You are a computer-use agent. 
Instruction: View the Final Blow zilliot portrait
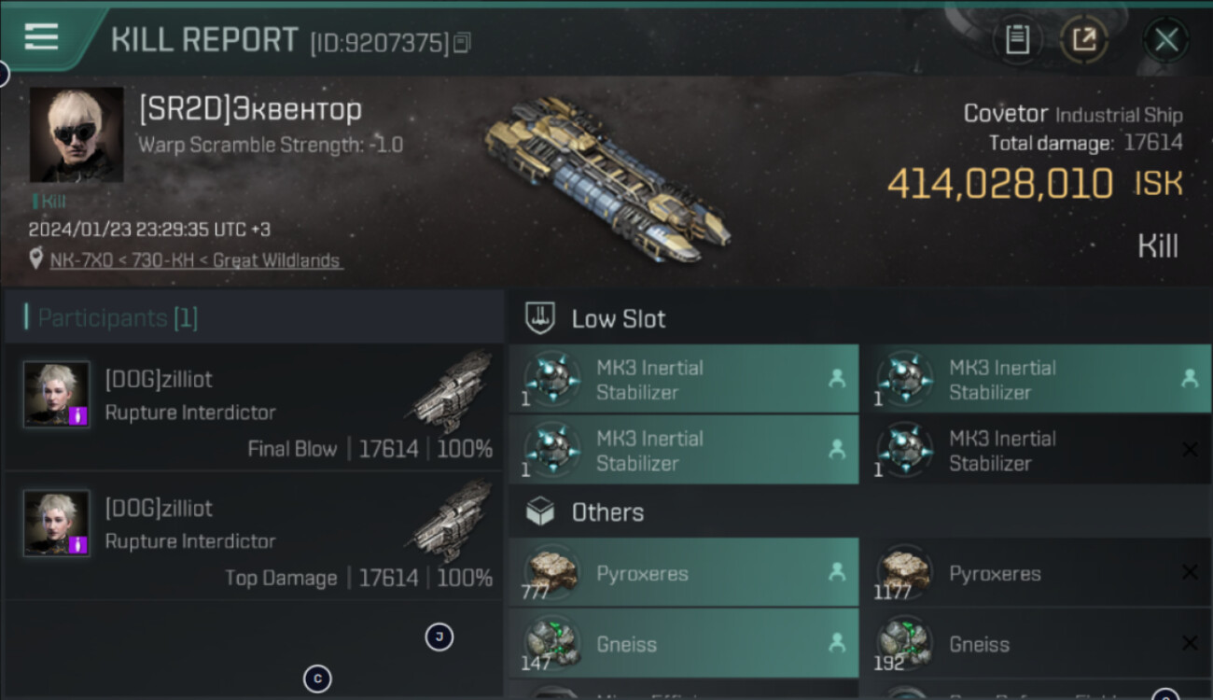57,395
